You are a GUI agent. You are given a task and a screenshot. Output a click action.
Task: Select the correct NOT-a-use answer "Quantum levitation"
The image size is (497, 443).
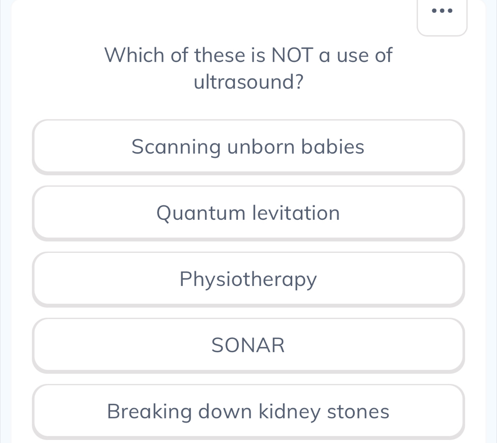(x=248, y=213)
